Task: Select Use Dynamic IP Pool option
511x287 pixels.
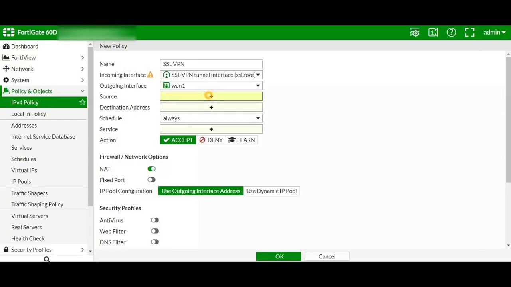Action: 271,191
